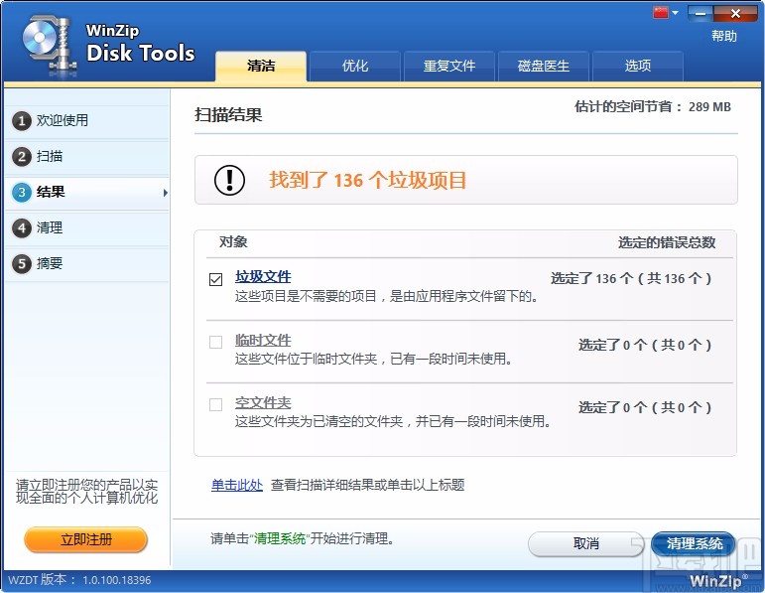Viewport: 765px width, 593px height.
Task: Click the 选定的错误总数 column header
Action: click(x=667, y=242)
